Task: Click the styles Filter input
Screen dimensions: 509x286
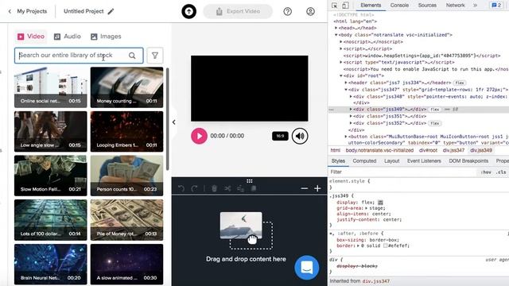Action: 402,172
